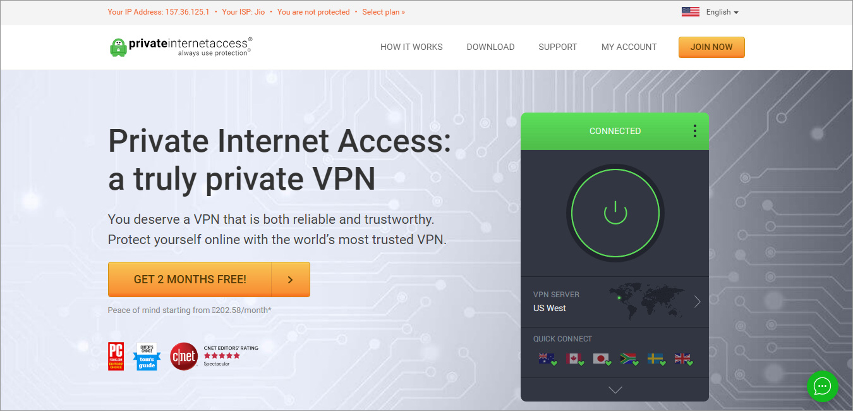Image resolution: width=853 pixels, height=411 pixels.
Task: Open the green live chat bubble
Action: (x=822, y=386)
